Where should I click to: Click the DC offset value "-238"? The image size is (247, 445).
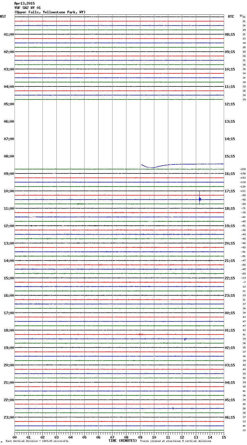243,169
